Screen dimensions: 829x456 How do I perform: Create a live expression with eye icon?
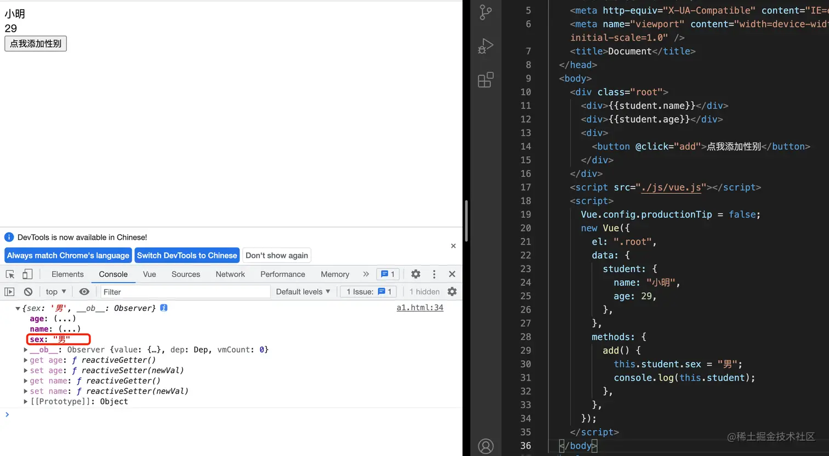pyautogui.click(x=84, y=292)
